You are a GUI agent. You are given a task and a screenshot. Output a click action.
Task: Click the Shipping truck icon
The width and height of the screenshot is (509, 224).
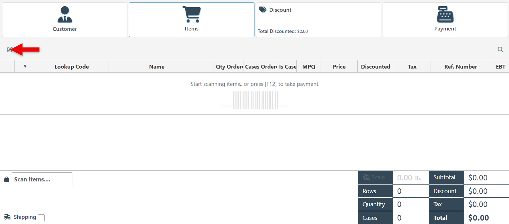pos(7,217)
